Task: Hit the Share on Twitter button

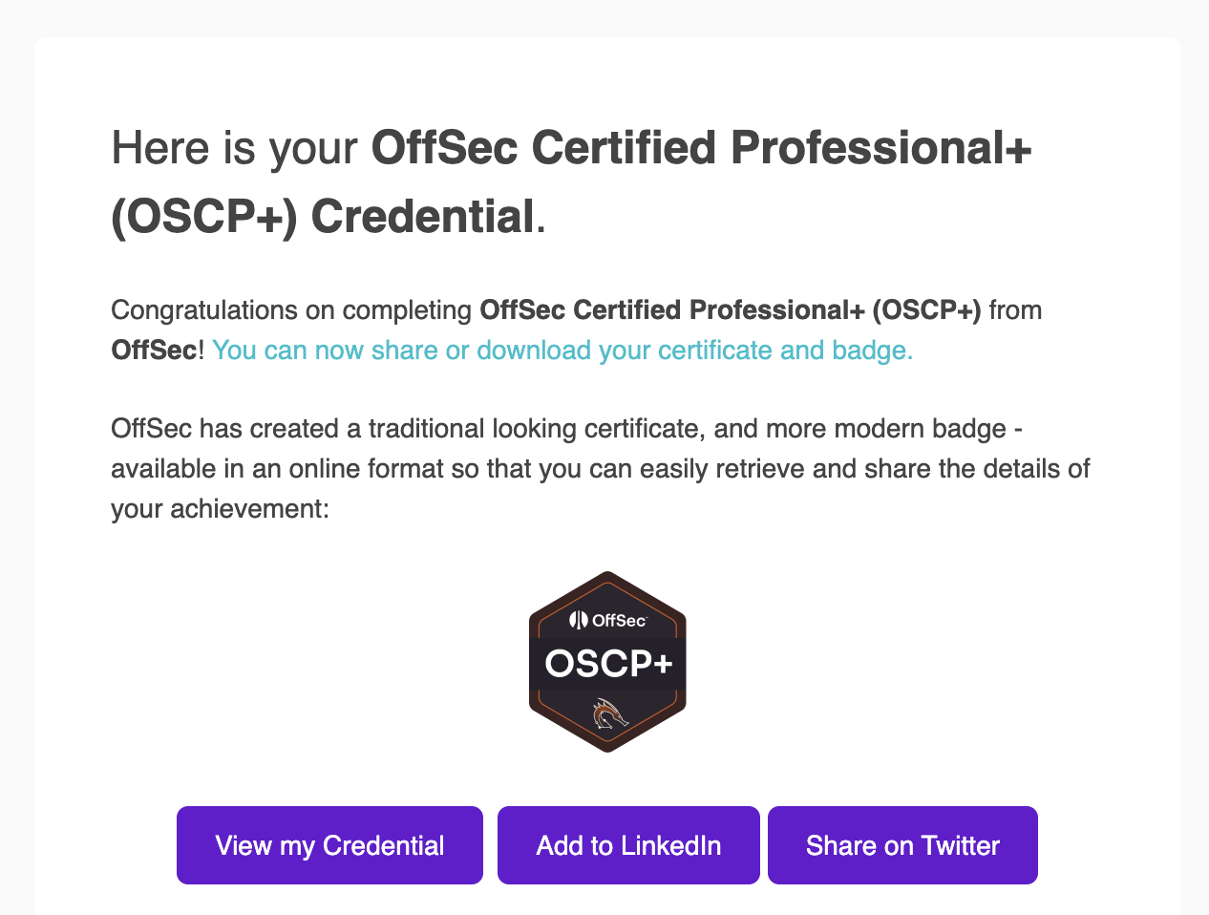Action: tap(902, 845)
